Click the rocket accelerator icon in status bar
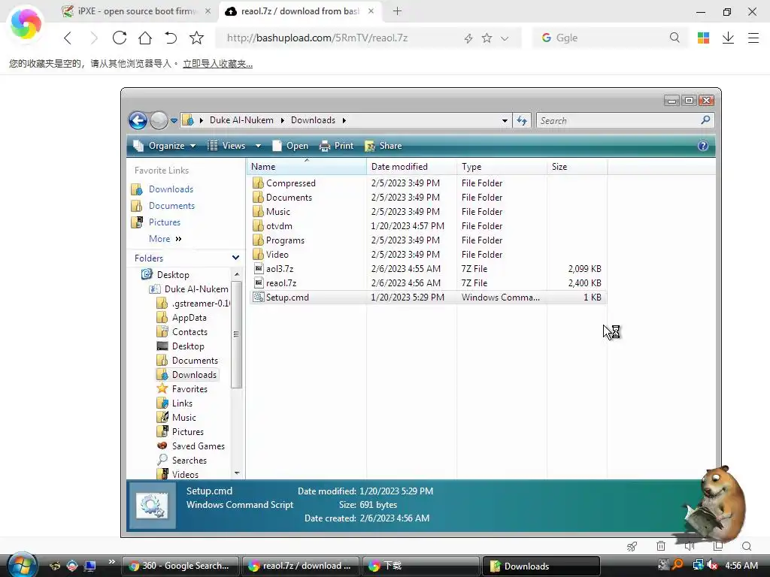Viewport: 770px width, 577px height. tap(632, 546)
